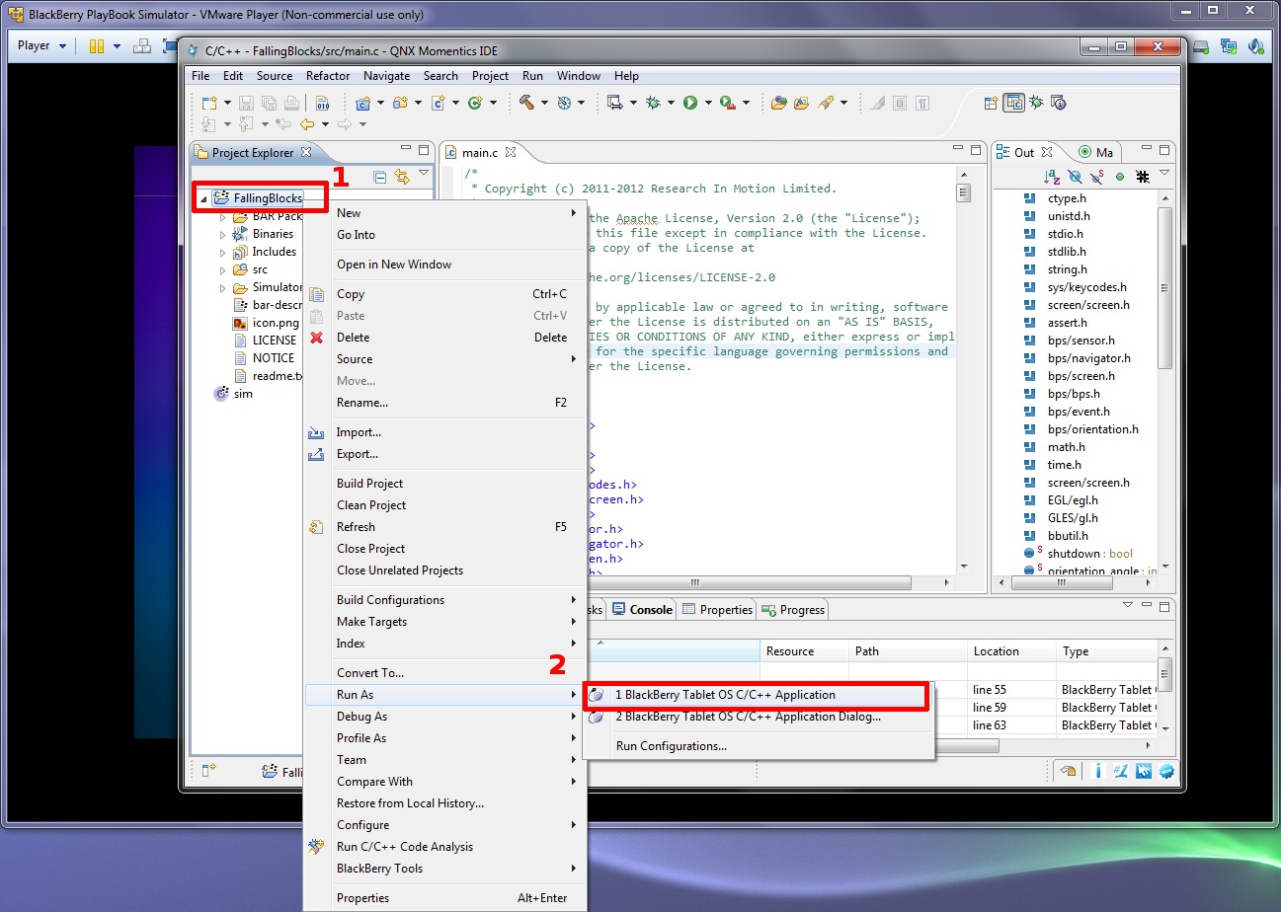Screen dimensions: 1281x912
Task: Click Properties at bottom of context menu
Action: click(444, 898)
